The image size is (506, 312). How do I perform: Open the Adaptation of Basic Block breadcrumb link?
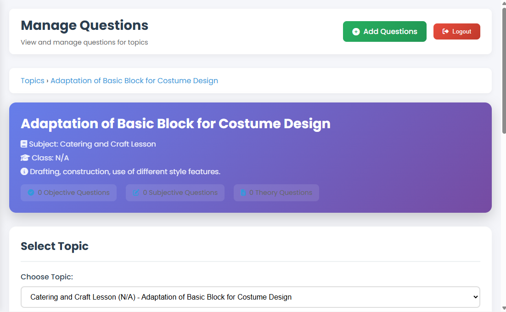[x=134, y=81]
